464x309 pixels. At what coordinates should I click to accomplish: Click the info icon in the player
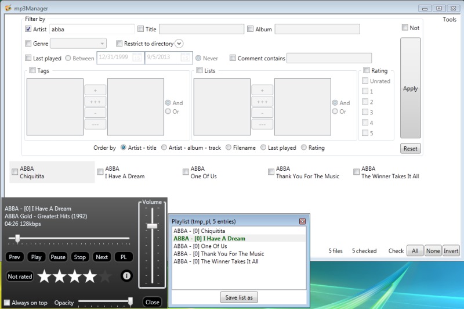click(x=126, y=276)
